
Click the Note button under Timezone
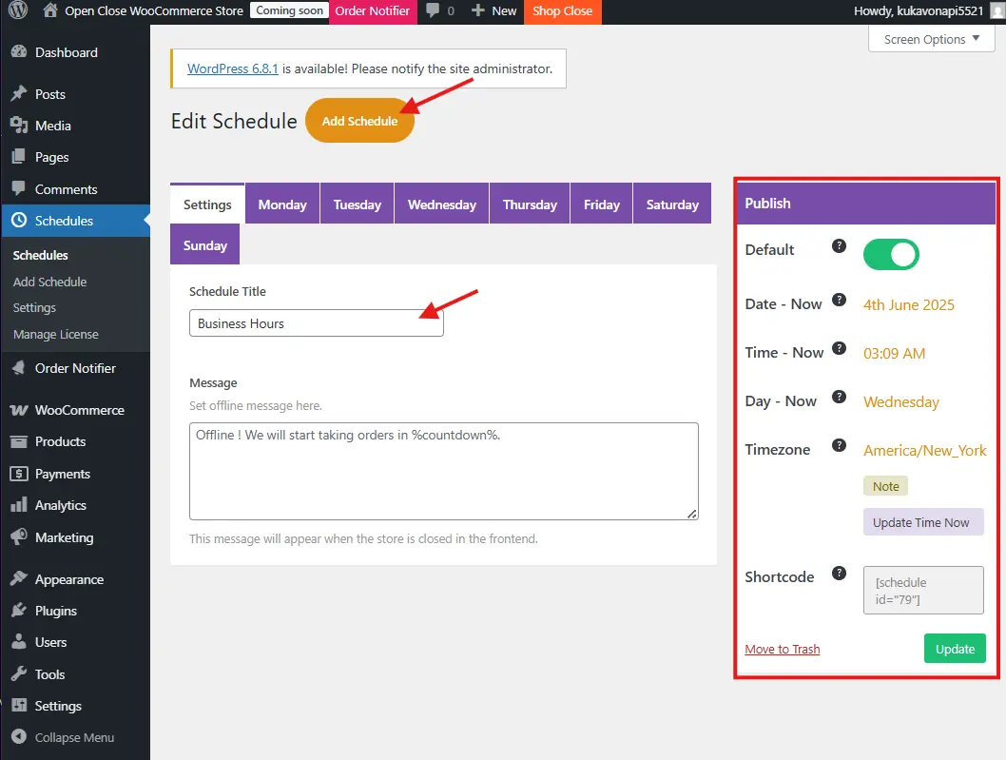(885, 486)
